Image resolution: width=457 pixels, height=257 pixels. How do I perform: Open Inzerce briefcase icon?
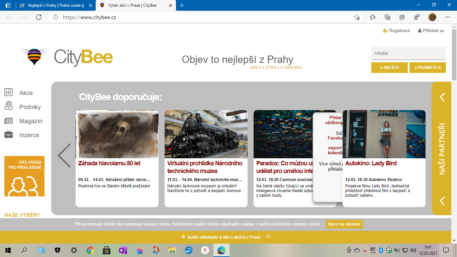(x=9, y=135)
